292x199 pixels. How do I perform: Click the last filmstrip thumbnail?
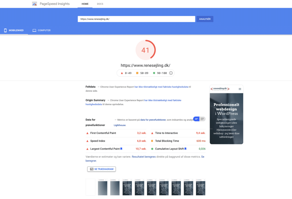point(200,187)
